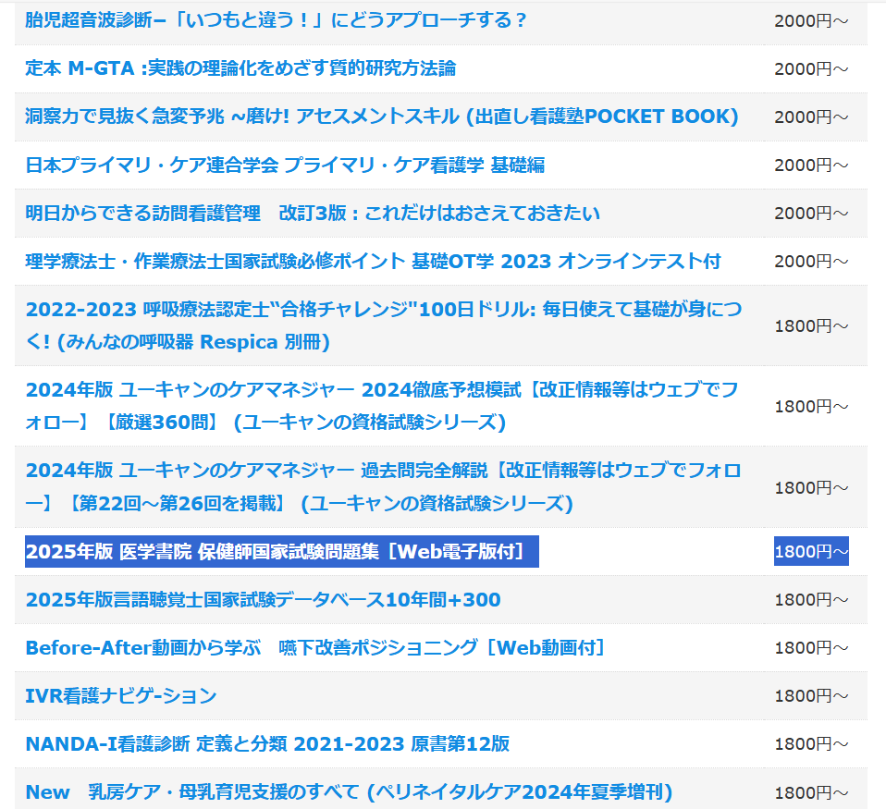Click Before-After動画から学ぶ 嚥下改善ポジショニング link
The height and width of the screenshot is (809, 886).
pos(315,648)
